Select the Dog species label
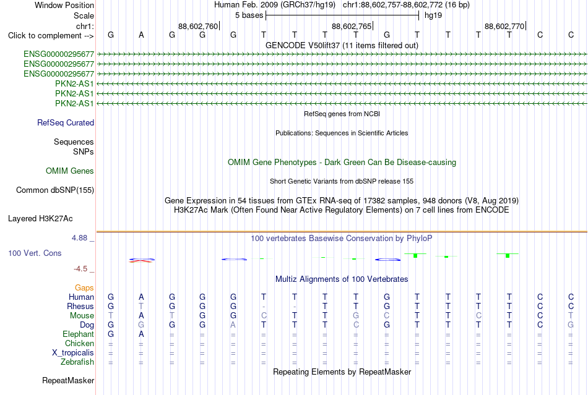Screen dimensions: 588x395 [87, 325]
